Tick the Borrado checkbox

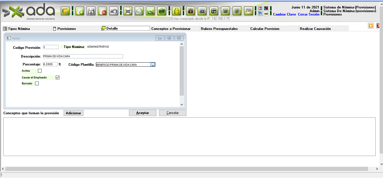(37, 83)
